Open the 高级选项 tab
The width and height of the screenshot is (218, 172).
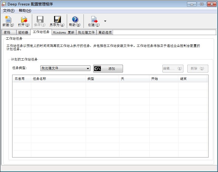[105, 32]
